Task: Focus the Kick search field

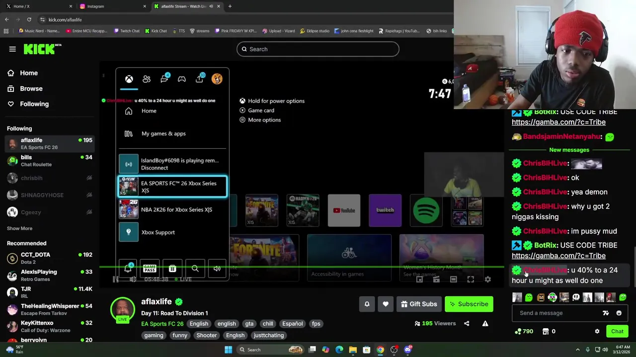Action: 318,49
